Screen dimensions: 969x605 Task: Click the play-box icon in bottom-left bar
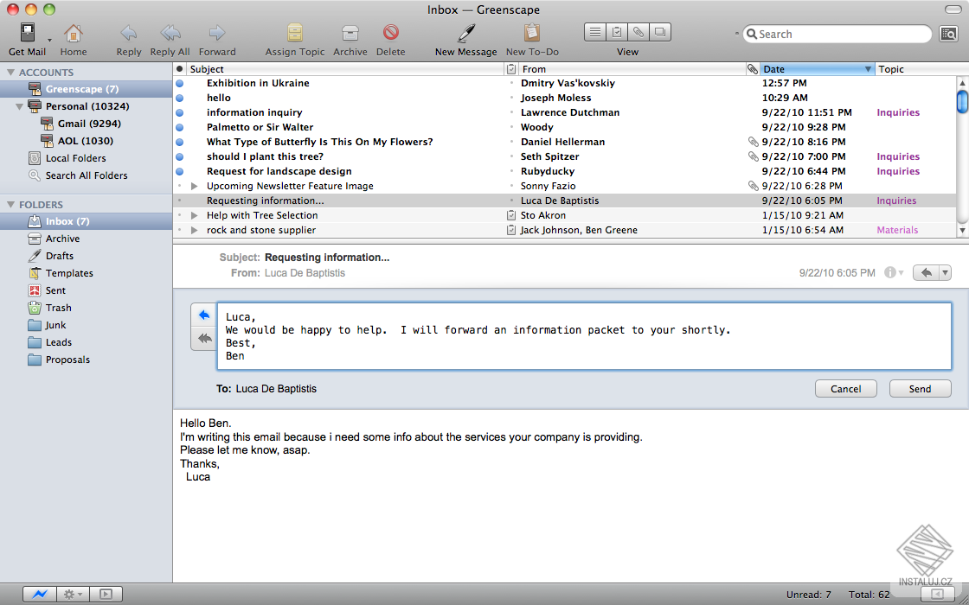pos(106,595)
